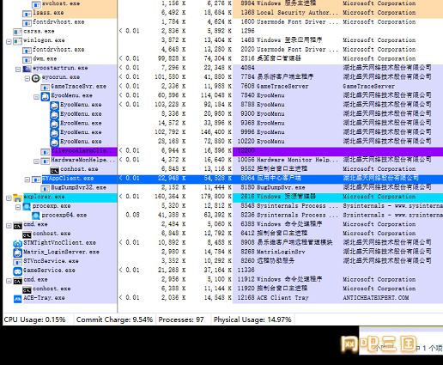
Task: Click the EyooMenu.exe icon with PID 7840
Action: pyautogui.click(x=46, y=96)
